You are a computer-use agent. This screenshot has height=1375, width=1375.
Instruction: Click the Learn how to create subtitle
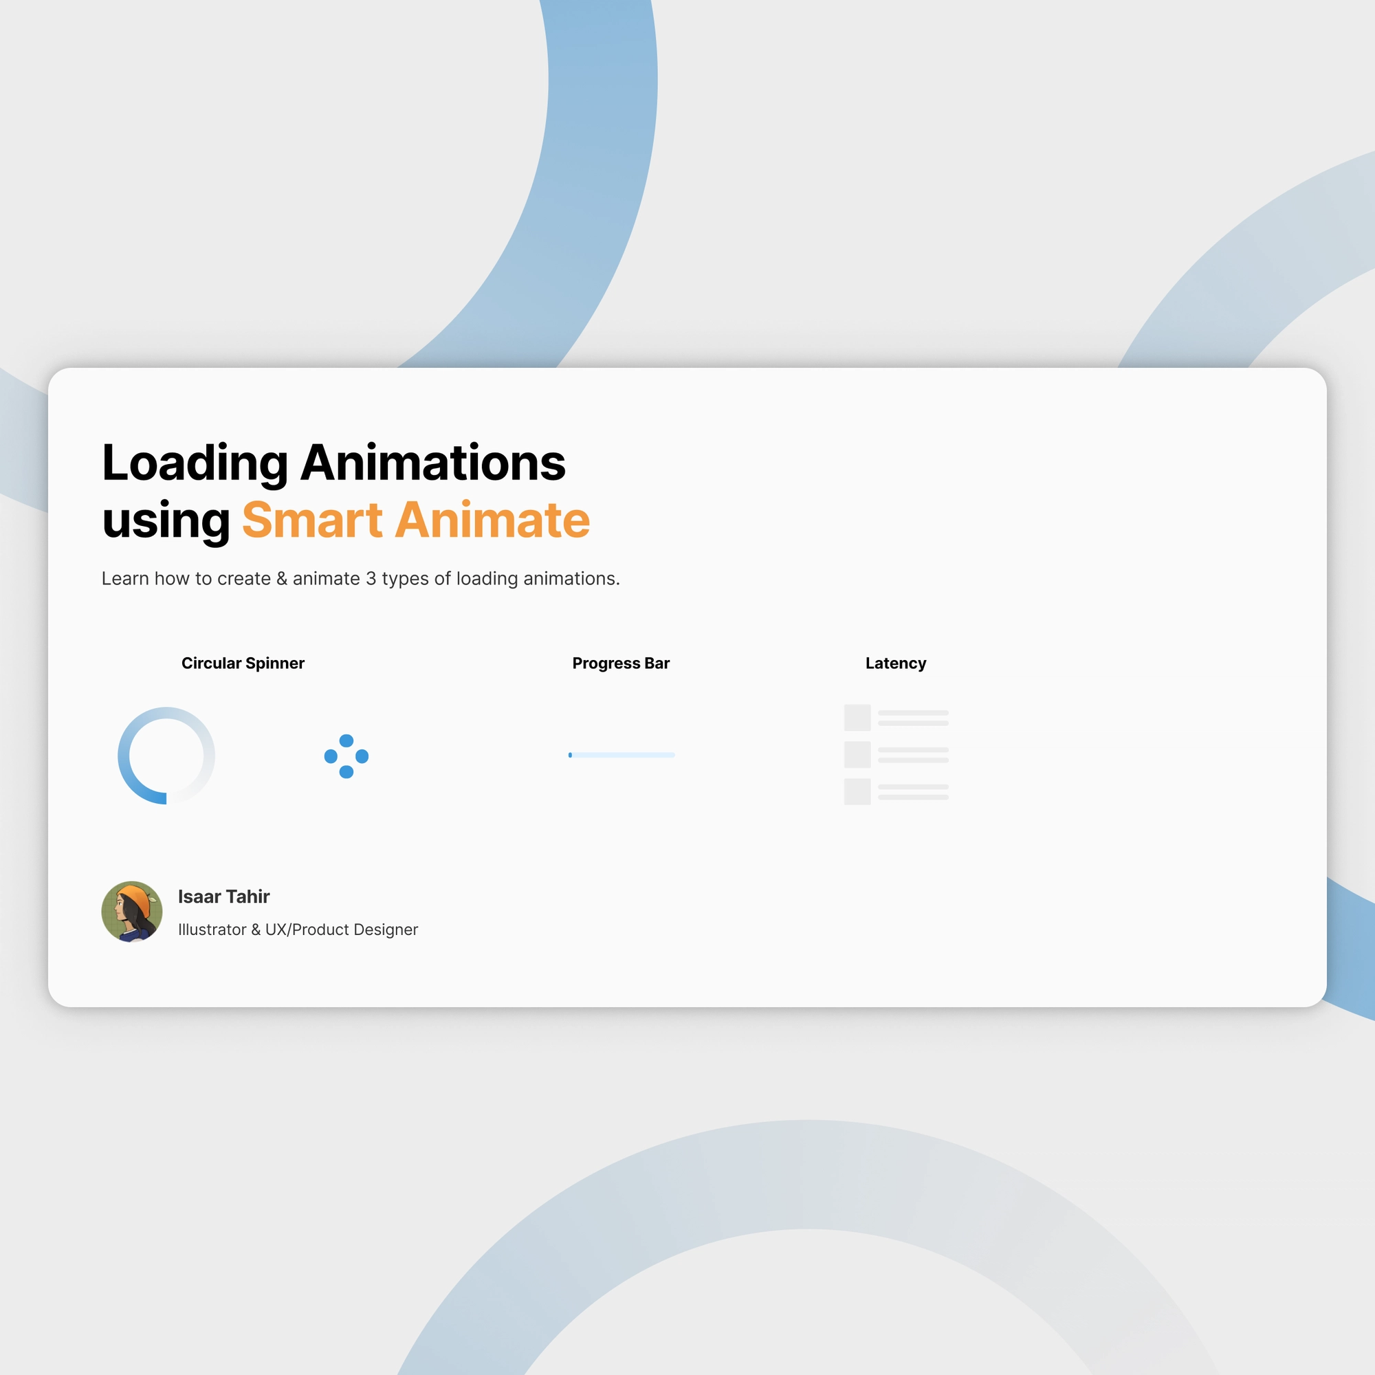point(360,579)
